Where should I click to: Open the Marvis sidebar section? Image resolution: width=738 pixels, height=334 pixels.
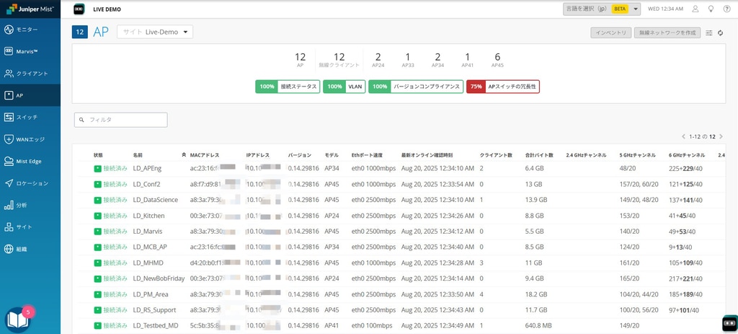click(30, 51)
